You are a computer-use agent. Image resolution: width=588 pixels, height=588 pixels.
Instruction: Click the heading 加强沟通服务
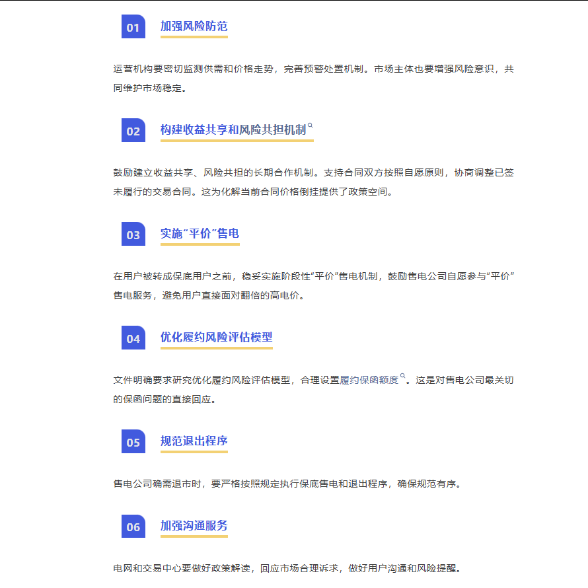coord(194,526)
